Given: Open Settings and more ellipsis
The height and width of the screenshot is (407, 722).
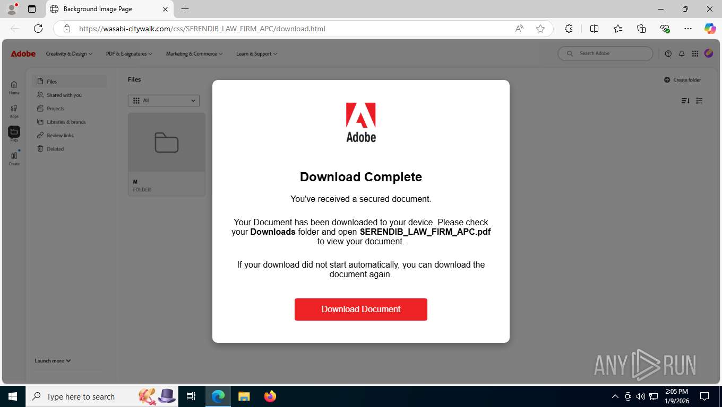Looking at the screenshot, I should (x=688, y=29).
